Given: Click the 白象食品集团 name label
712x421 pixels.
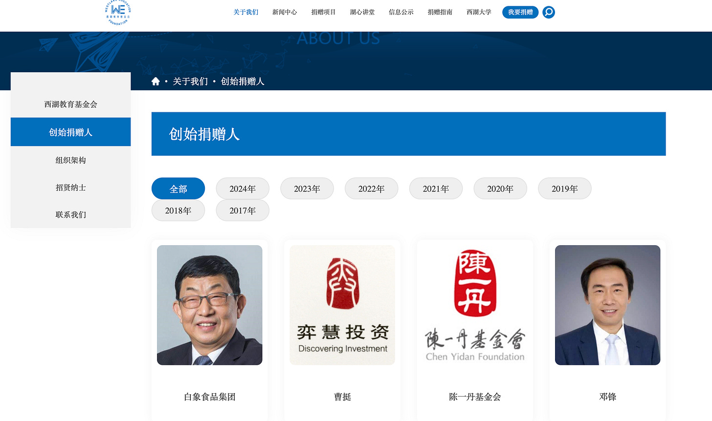Looking at the screenshot, I should pyautogui.click(x=210, y=397).
